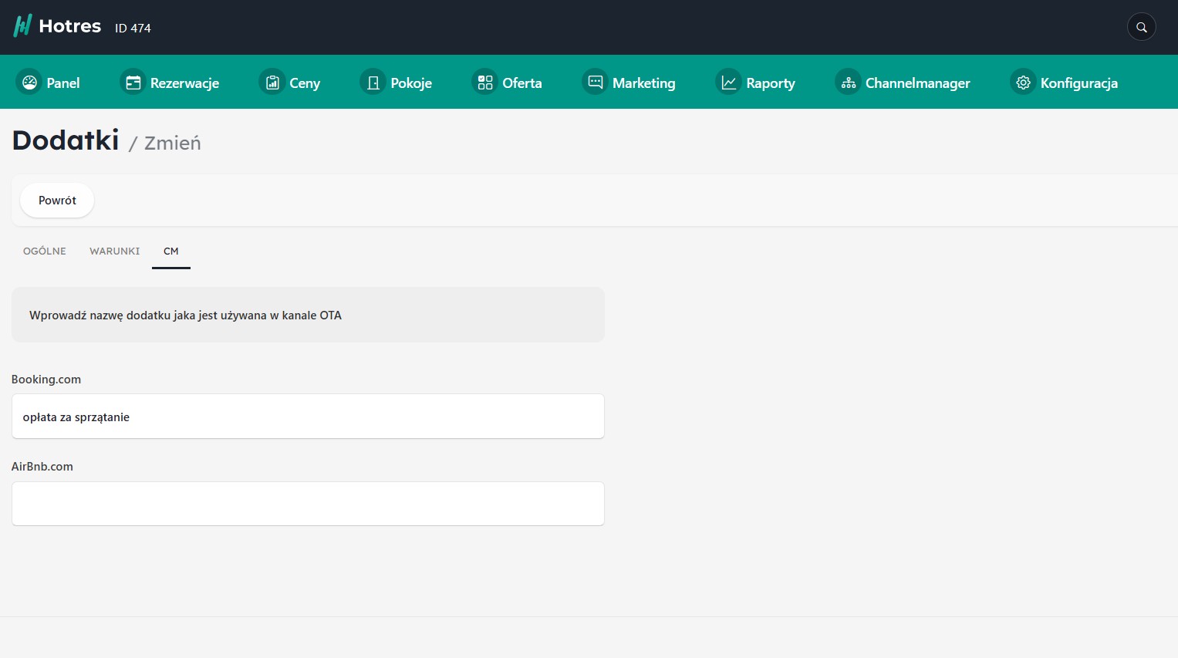Click the Panel dashboard gauge icon
The image size is (1178, 658).
pos(29,83)
